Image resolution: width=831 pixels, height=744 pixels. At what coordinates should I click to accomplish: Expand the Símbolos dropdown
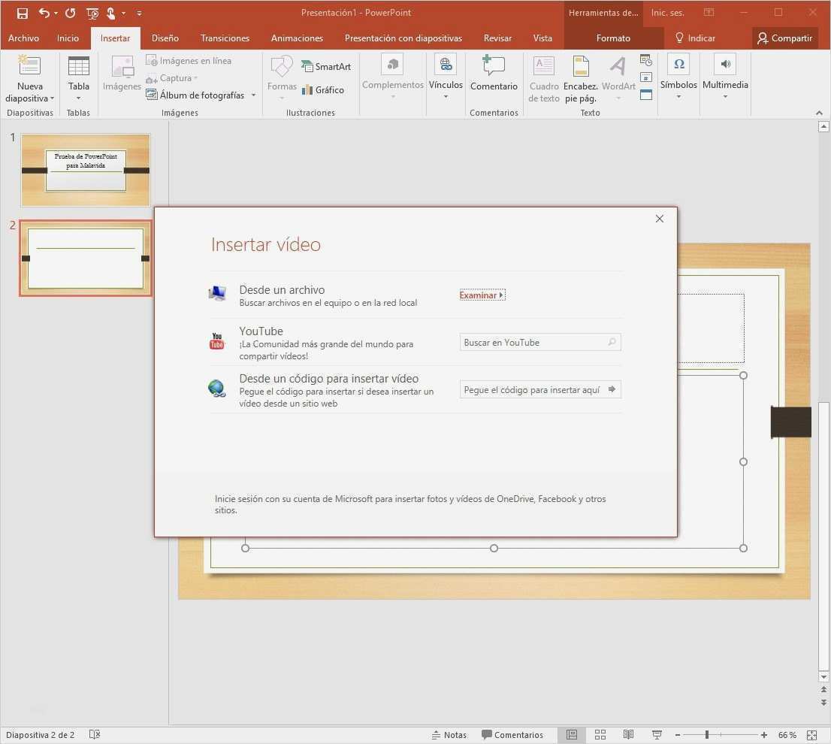click(x=678, y=96)
